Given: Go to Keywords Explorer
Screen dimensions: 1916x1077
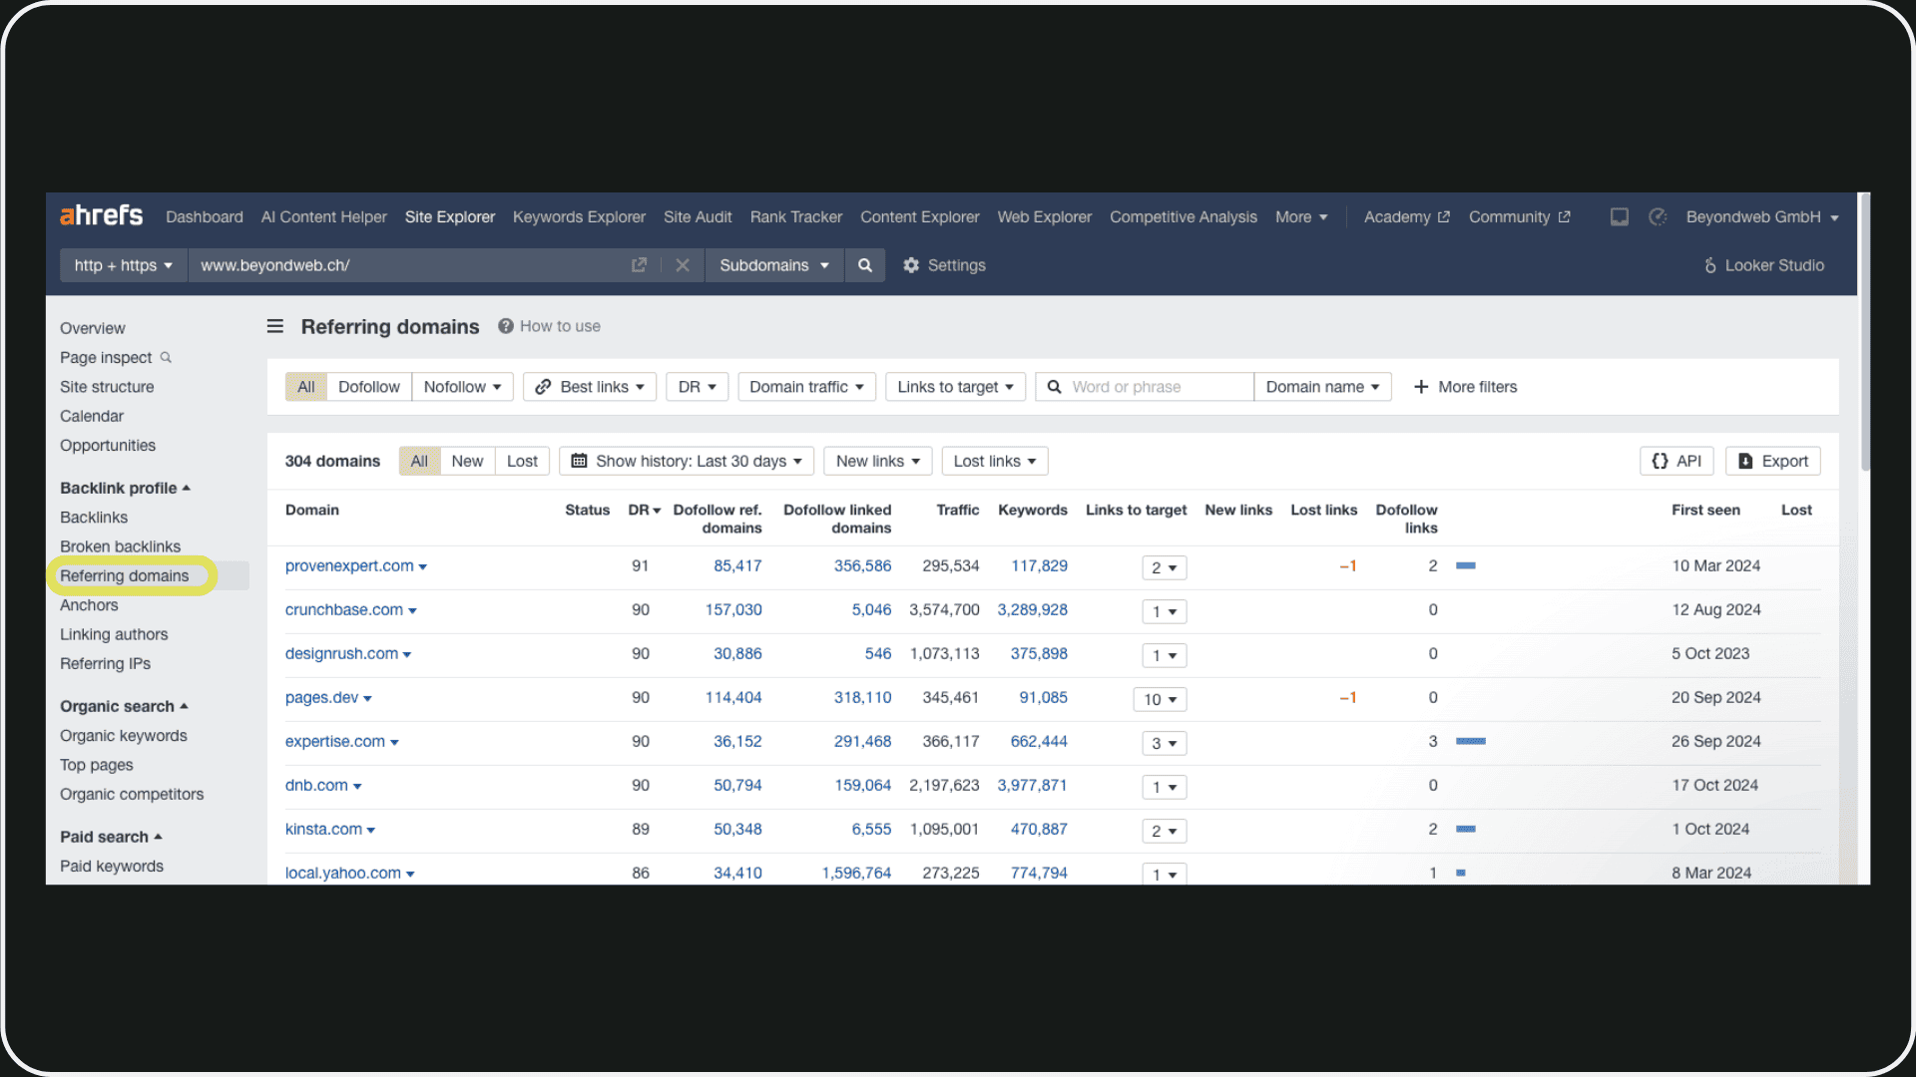Looking at the screenshot, I should tap(579, 216).
